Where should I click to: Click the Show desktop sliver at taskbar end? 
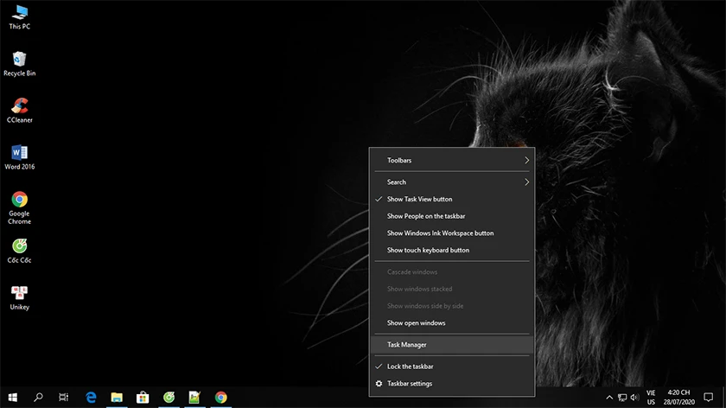click(723, 398)
